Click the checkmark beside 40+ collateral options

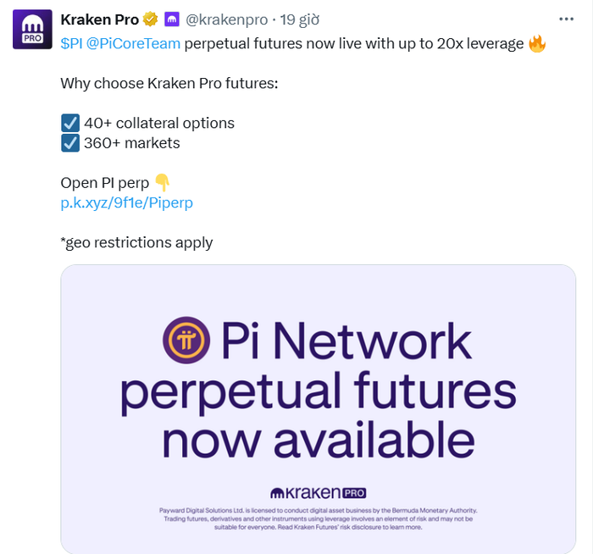70,123
